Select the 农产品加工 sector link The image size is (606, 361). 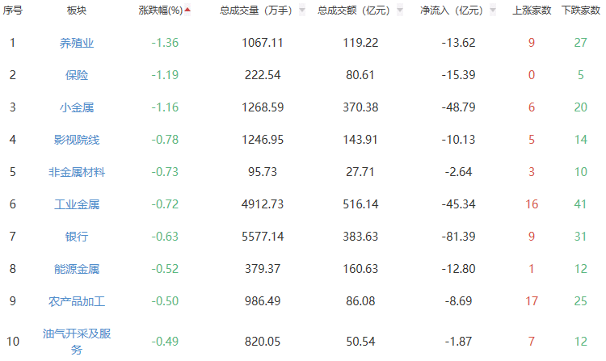(77, 301)
